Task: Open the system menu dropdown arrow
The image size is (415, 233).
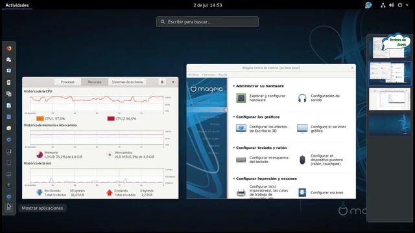Action: tap(407, 5)
